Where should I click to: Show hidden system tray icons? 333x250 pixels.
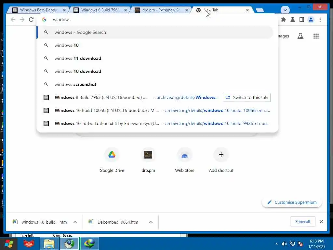pos(276,244)
